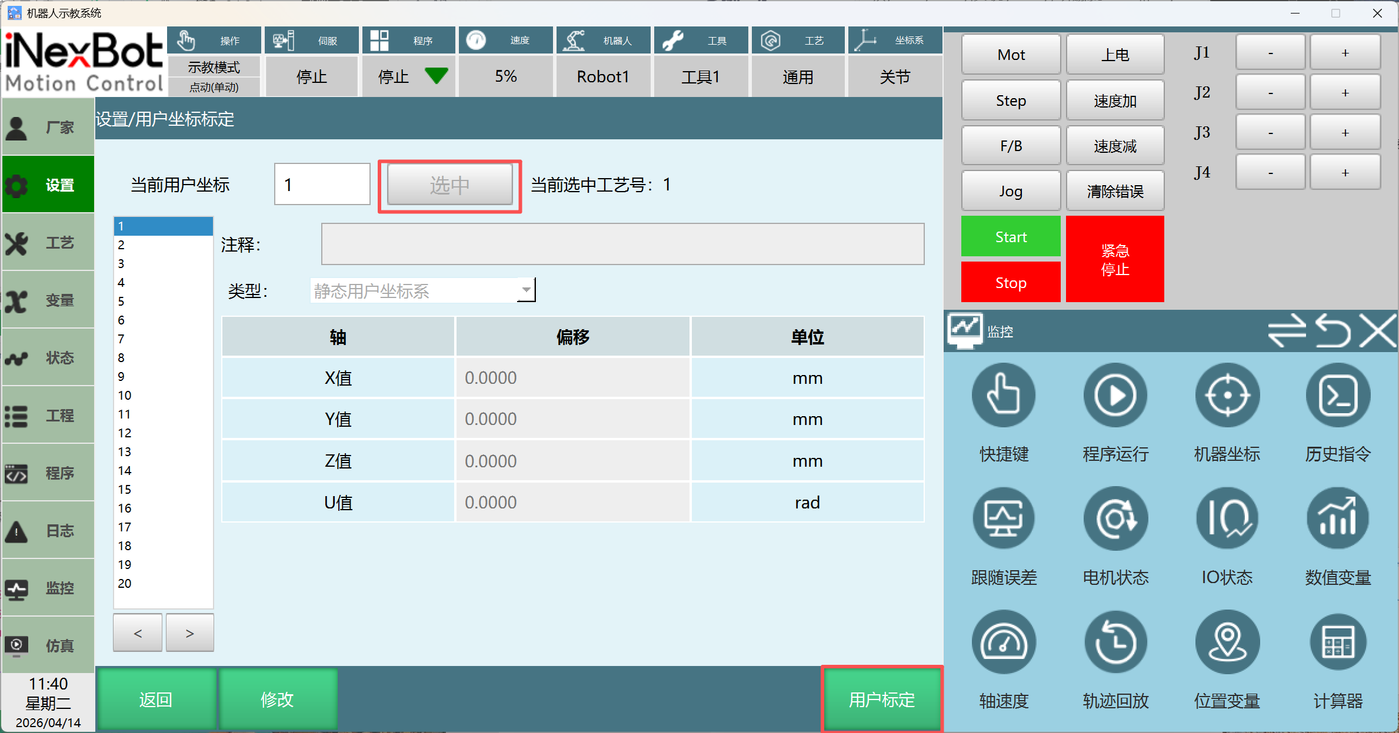
Task: Toggle the Step mode button
Action: point(1011,101)
